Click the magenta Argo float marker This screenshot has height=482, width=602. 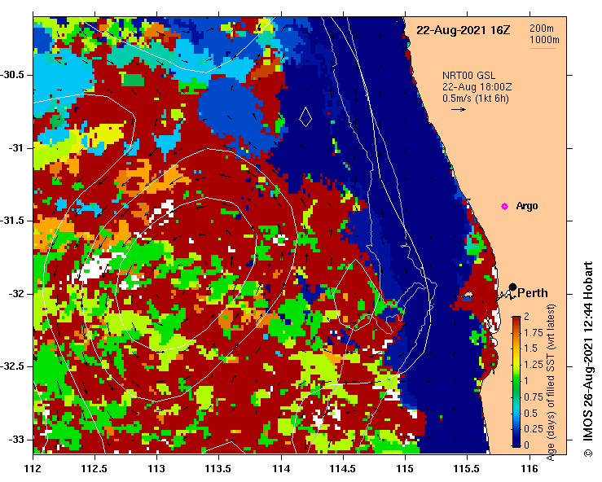click(504, 207)
